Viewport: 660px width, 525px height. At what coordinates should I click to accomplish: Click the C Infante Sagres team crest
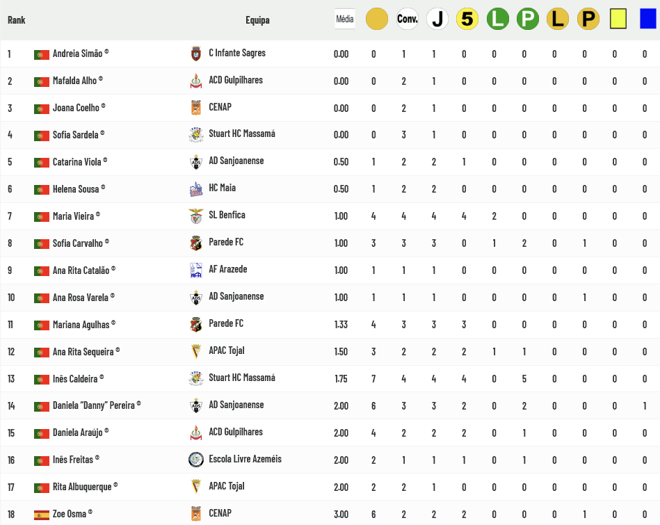pyautogui.click(x=196, y=54)
